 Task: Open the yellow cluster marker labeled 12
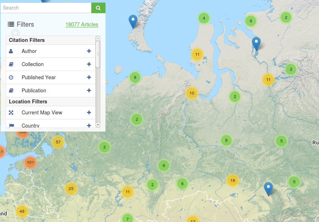pos(193,219)
